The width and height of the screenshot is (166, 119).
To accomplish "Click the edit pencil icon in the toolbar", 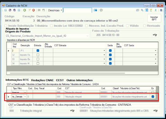I will point(29,10).
